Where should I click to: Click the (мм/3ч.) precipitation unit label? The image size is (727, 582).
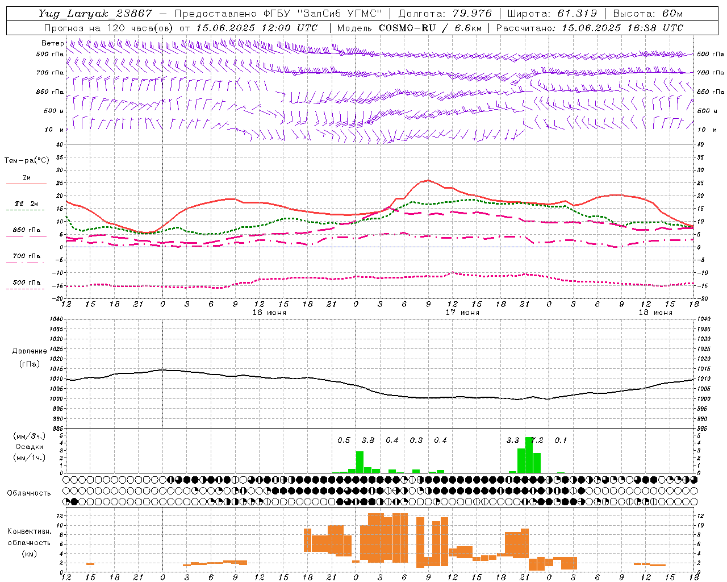[29, 436]
